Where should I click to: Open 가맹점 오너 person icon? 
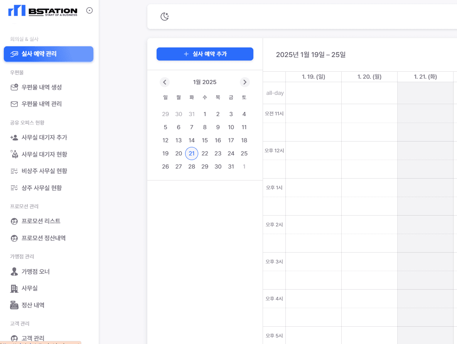point(14,271)
